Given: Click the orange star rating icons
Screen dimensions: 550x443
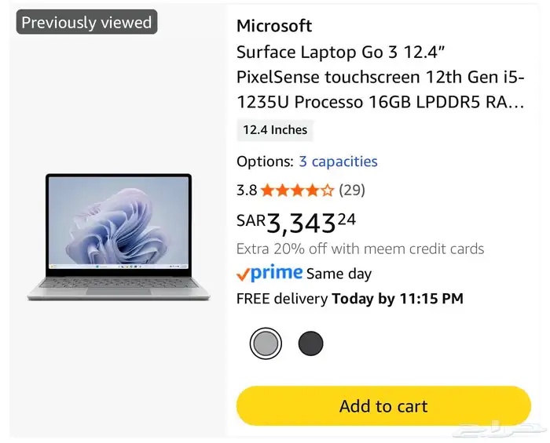Looking at the screenshot, I should pos(297,190).
